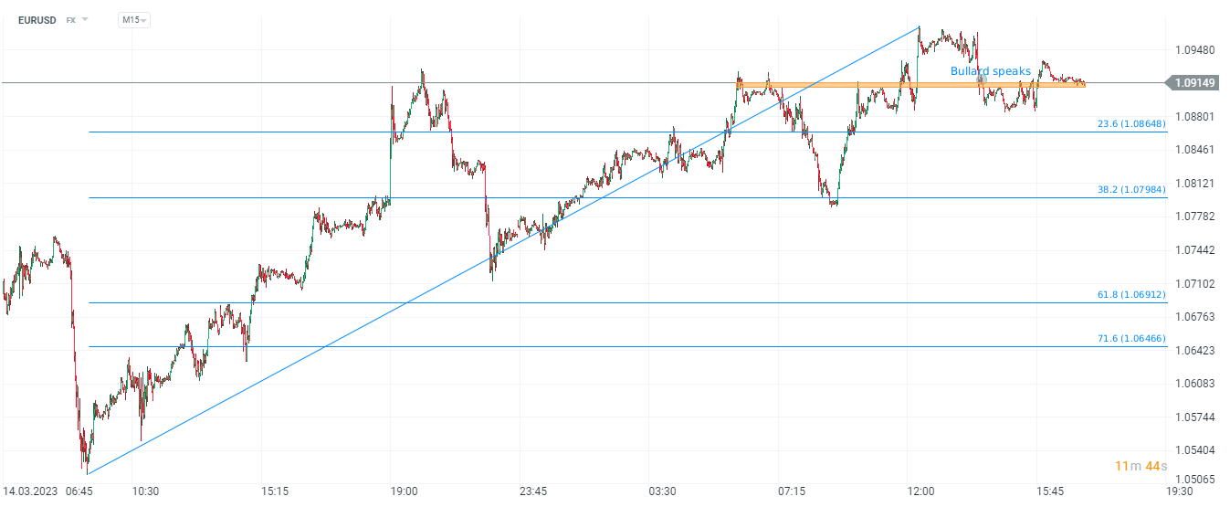Select the 'Bullard speaks' text annotation
The width and height of the screenshot is (1230, 507).
(x=990, y=71)
